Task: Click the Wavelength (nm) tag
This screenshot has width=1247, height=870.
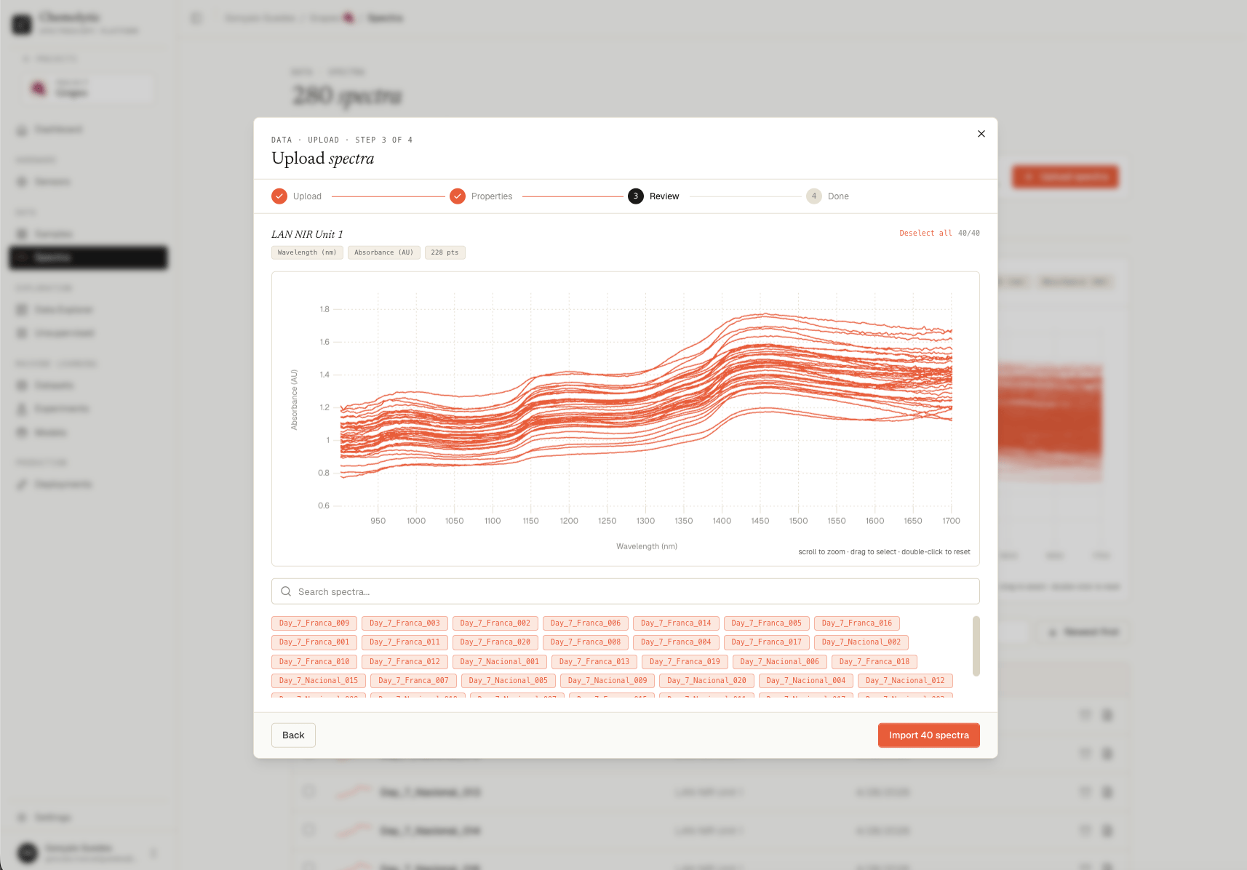Action: coord(307,252)
